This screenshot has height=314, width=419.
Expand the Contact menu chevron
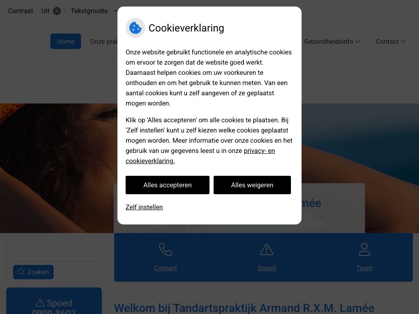coord(403,41)
